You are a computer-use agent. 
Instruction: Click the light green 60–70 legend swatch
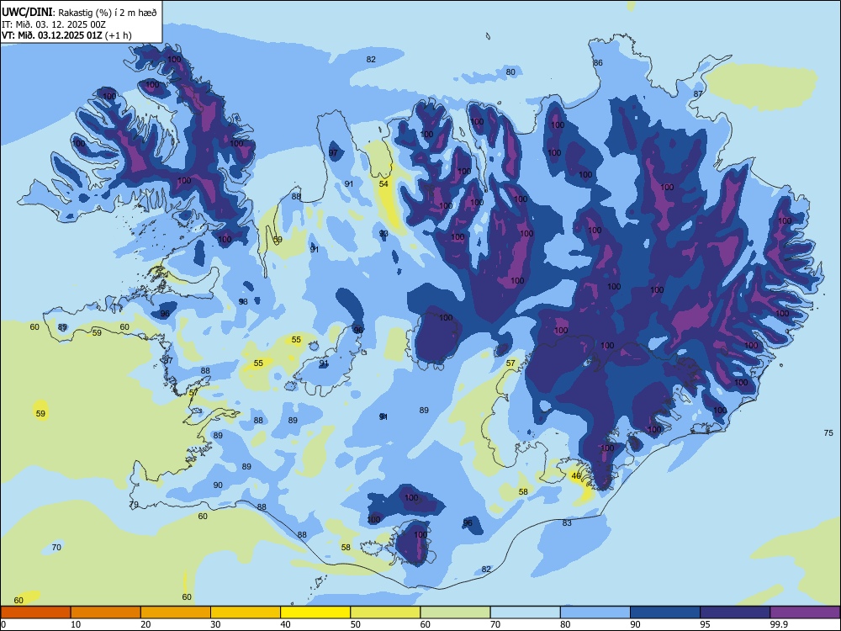(x=455, y=612)
